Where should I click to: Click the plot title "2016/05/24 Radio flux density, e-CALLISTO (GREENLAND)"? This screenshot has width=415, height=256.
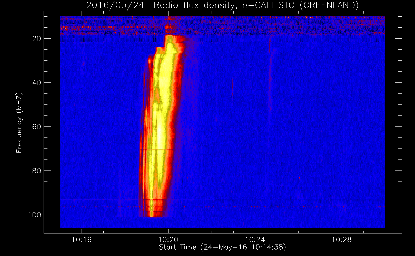(x=222, y=5)
